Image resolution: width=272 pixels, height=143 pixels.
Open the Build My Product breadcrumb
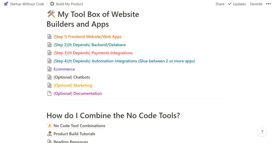[x=70, y=4]
